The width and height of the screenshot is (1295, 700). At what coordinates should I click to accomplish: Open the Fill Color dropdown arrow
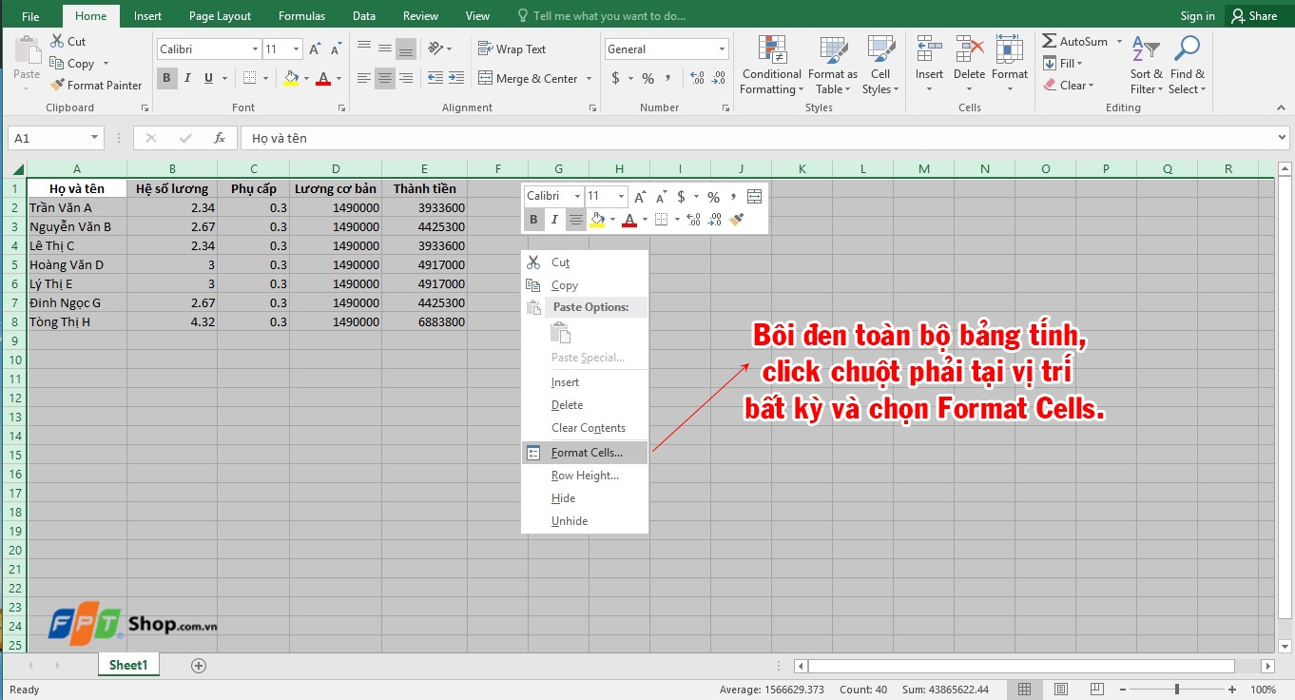click(x=306, y=78)
